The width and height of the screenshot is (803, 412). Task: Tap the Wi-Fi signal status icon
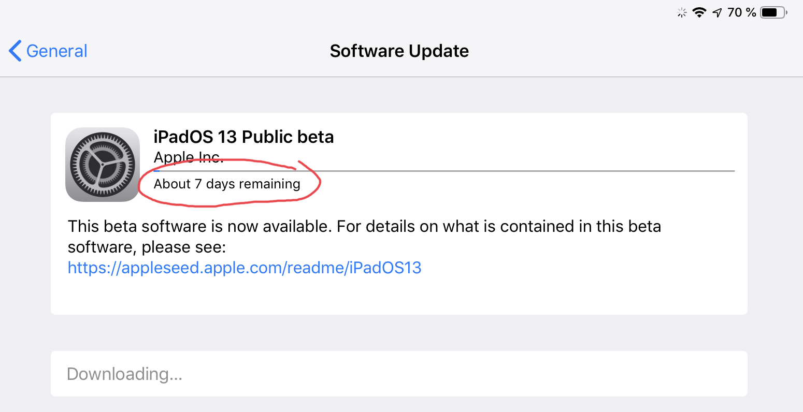(699, 13)
